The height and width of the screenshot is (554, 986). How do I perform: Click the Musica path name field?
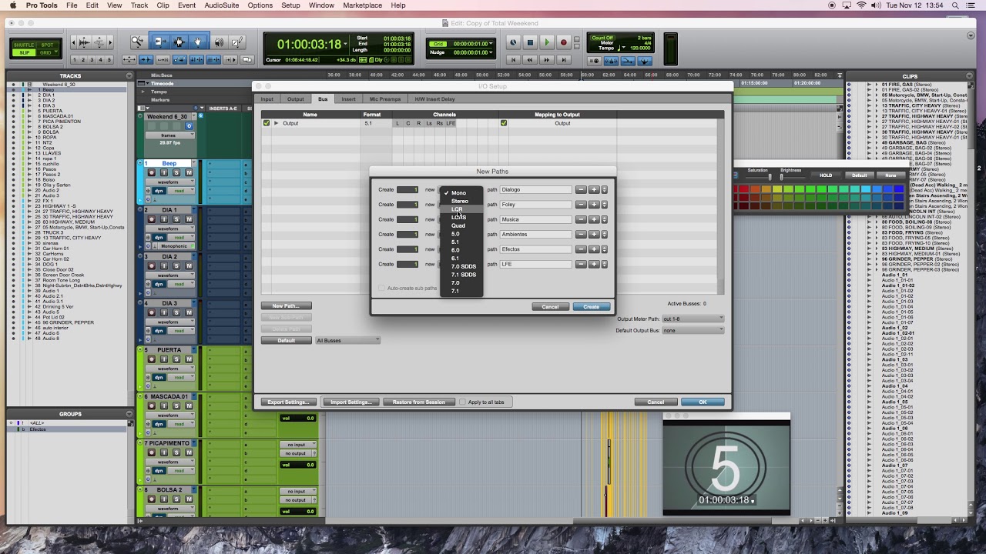tap(535, 220)
